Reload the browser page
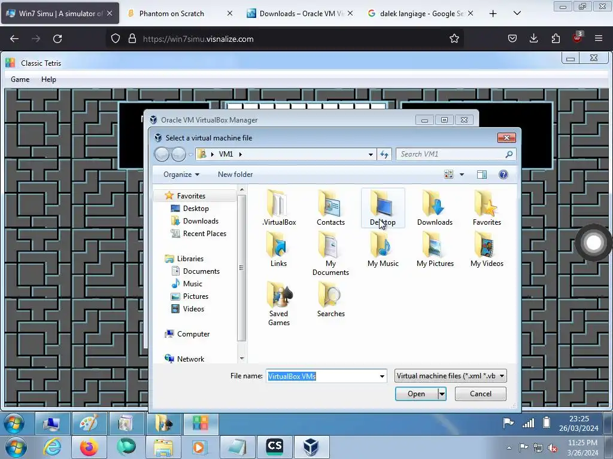 tap(57, 39)
